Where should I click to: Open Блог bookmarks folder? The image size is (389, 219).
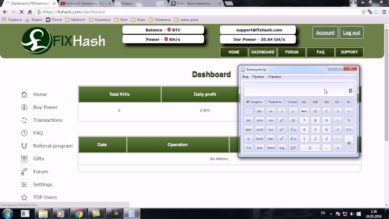pyautogui.click(x=121, y=19)
